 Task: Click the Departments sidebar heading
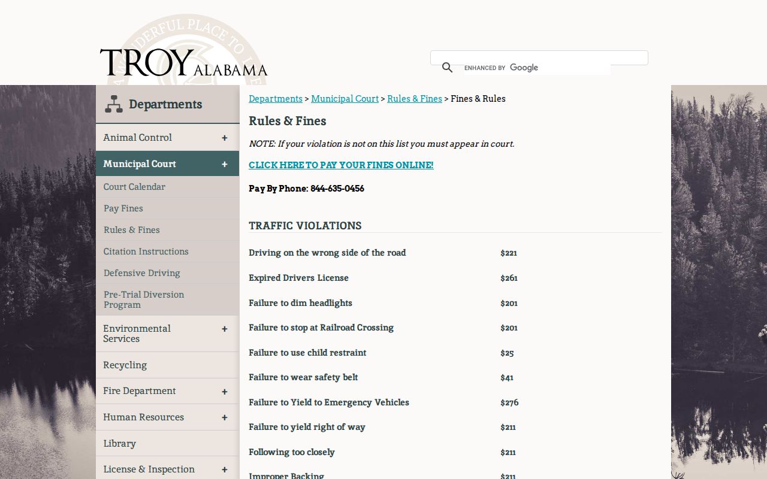pos(165,104)
